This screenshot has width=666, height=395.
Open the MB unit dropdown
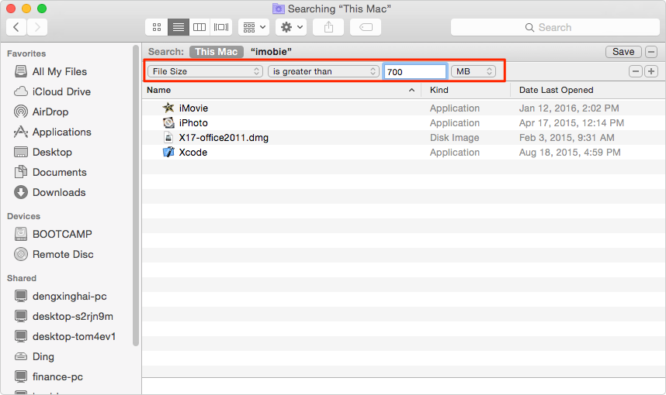click(473, 71)
